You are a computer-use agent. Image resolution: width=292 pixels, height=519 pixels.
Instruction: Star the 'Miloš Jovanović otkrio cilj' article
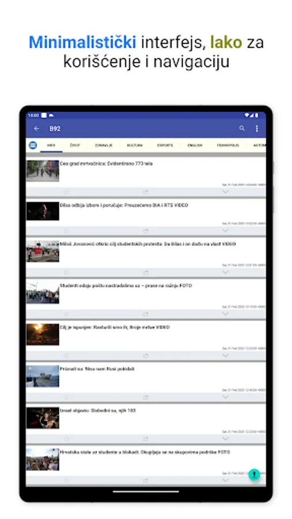pos(66,272)
